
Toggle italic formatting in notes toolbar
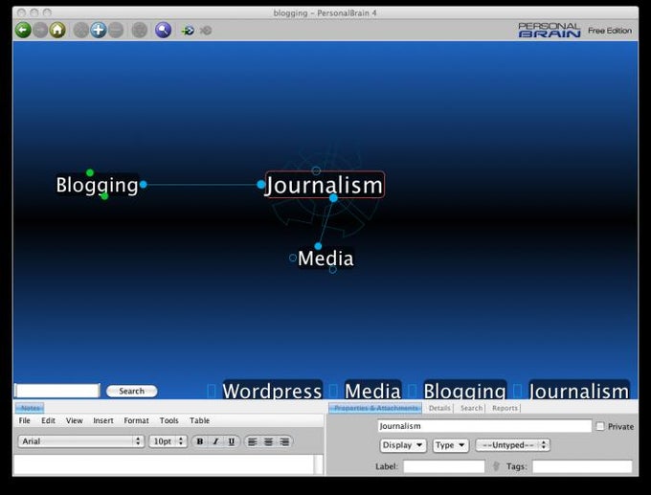pyautogui.click(x=215, y=441)
